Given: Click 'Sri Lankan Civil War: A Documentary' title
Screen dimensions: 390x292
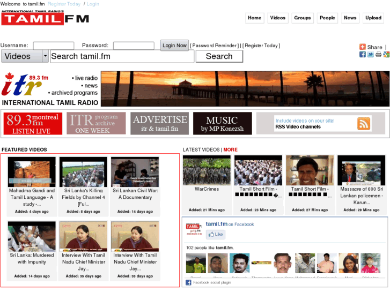Looking at the screenshot, I should tap(135, 194).
